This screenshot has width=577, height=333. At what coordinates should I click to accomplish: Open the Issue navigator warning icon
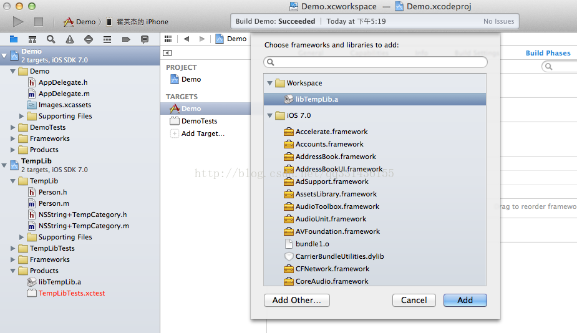[69, 39]
